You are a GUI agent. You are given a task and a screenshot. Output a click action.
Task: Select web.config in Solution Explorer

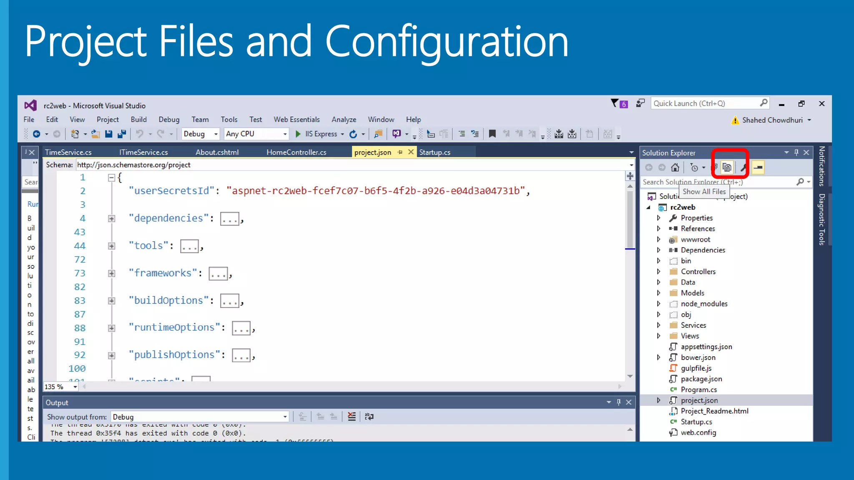tap(698, 432)
